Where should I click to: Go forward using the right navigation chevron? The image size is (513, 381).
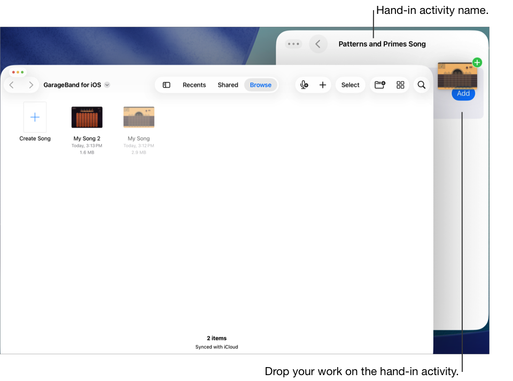point(31,85)
